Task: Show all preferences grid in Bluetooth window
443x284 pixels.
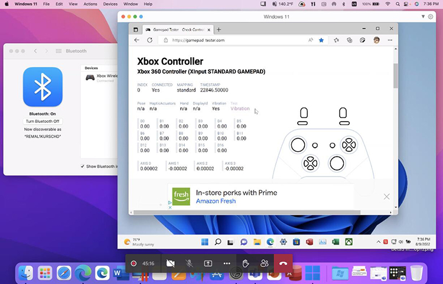Action: click(x=58, y=51)
